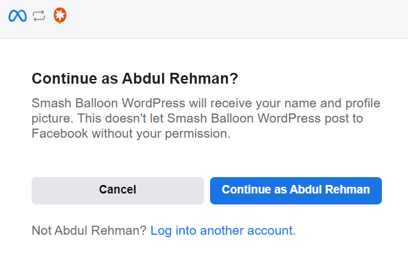Click the orange Smash Balloon icon
This screenshot has height=259, width=408.
[60, 16]
